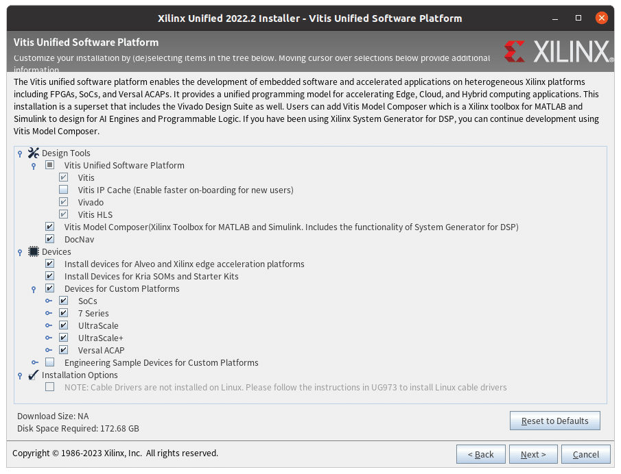Collapse the Devices tree branch

[19, 251]
